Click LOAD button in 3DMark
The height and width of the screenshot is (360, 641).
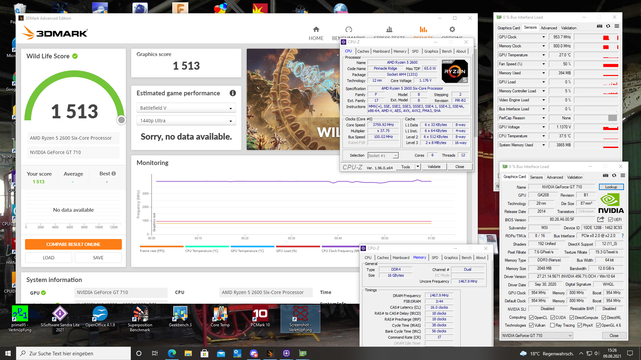pos(48,258)
